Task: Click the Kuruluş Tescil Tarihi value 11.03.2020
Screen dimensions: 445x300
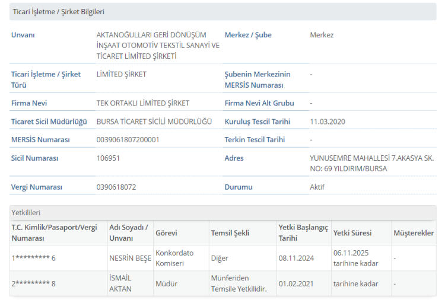Action: point(327,122)
